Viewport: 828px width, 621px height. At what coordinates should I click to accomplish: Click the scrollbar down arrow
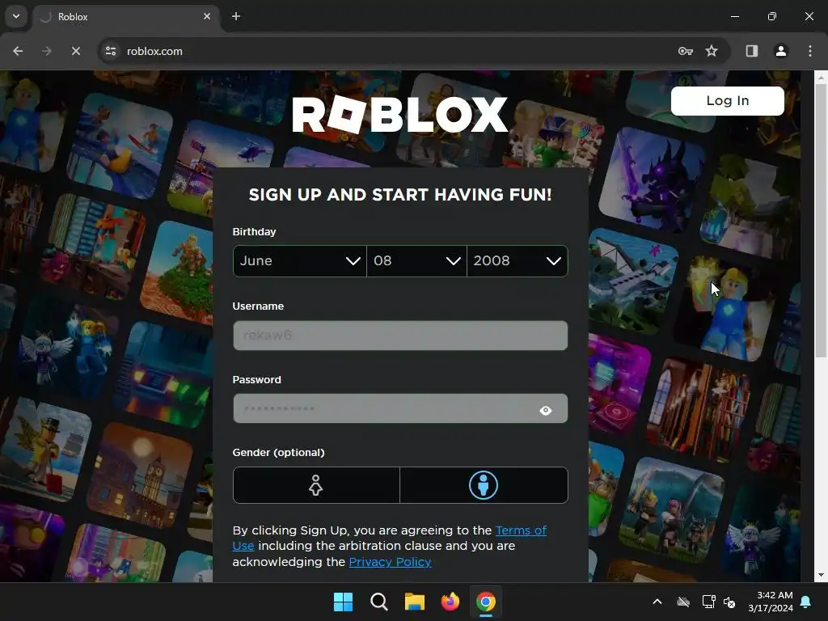click(x=821, y=575)
